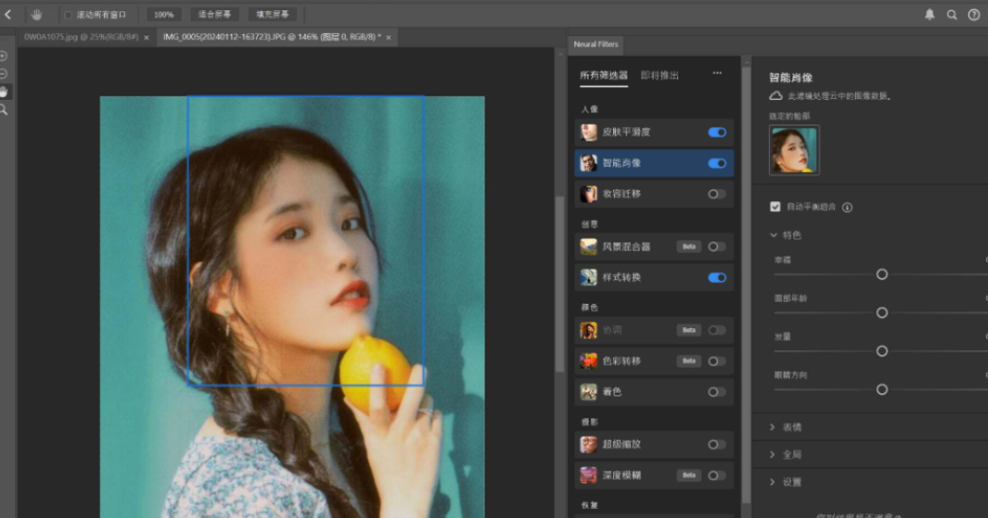Select the 智能肖像 filter row
The width and height of the screenshot is (988, 518).
pyautogui.click(x=654, y=163)
